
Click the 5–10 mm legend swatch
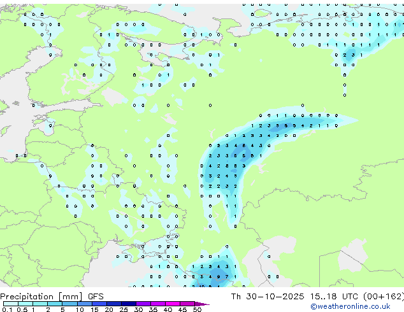[x=69, y=304]
